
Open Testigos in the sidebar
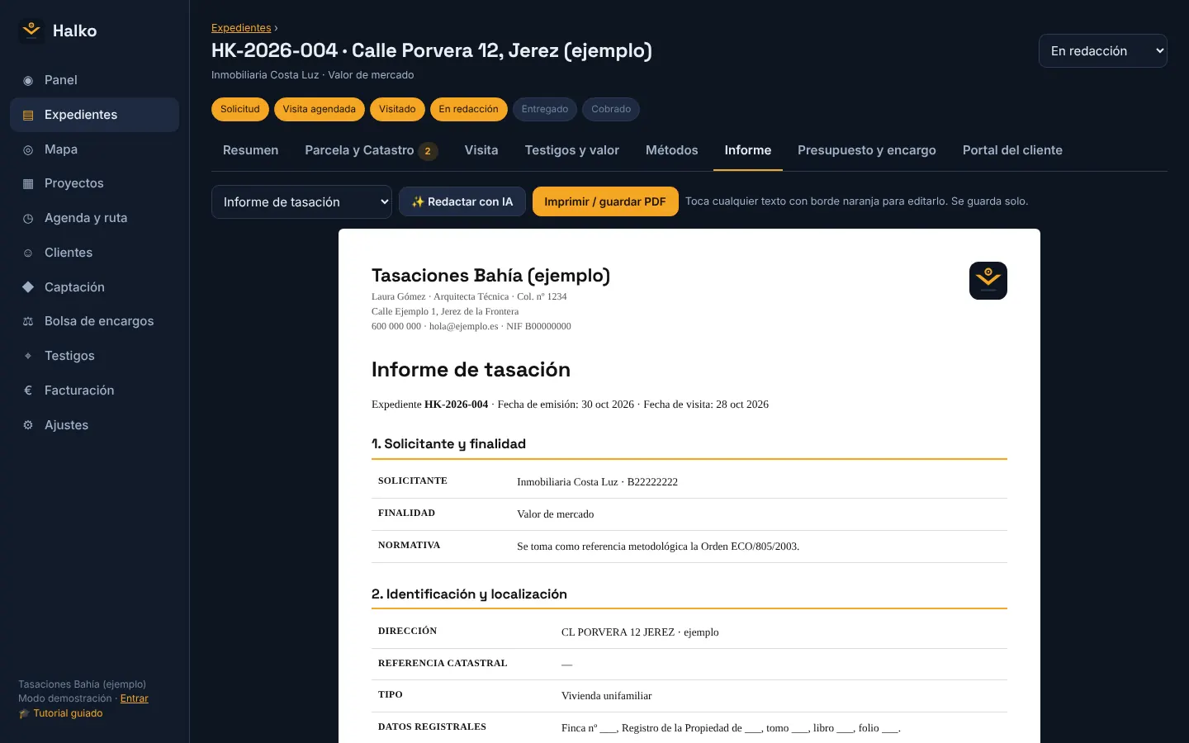tap(94, 356)
